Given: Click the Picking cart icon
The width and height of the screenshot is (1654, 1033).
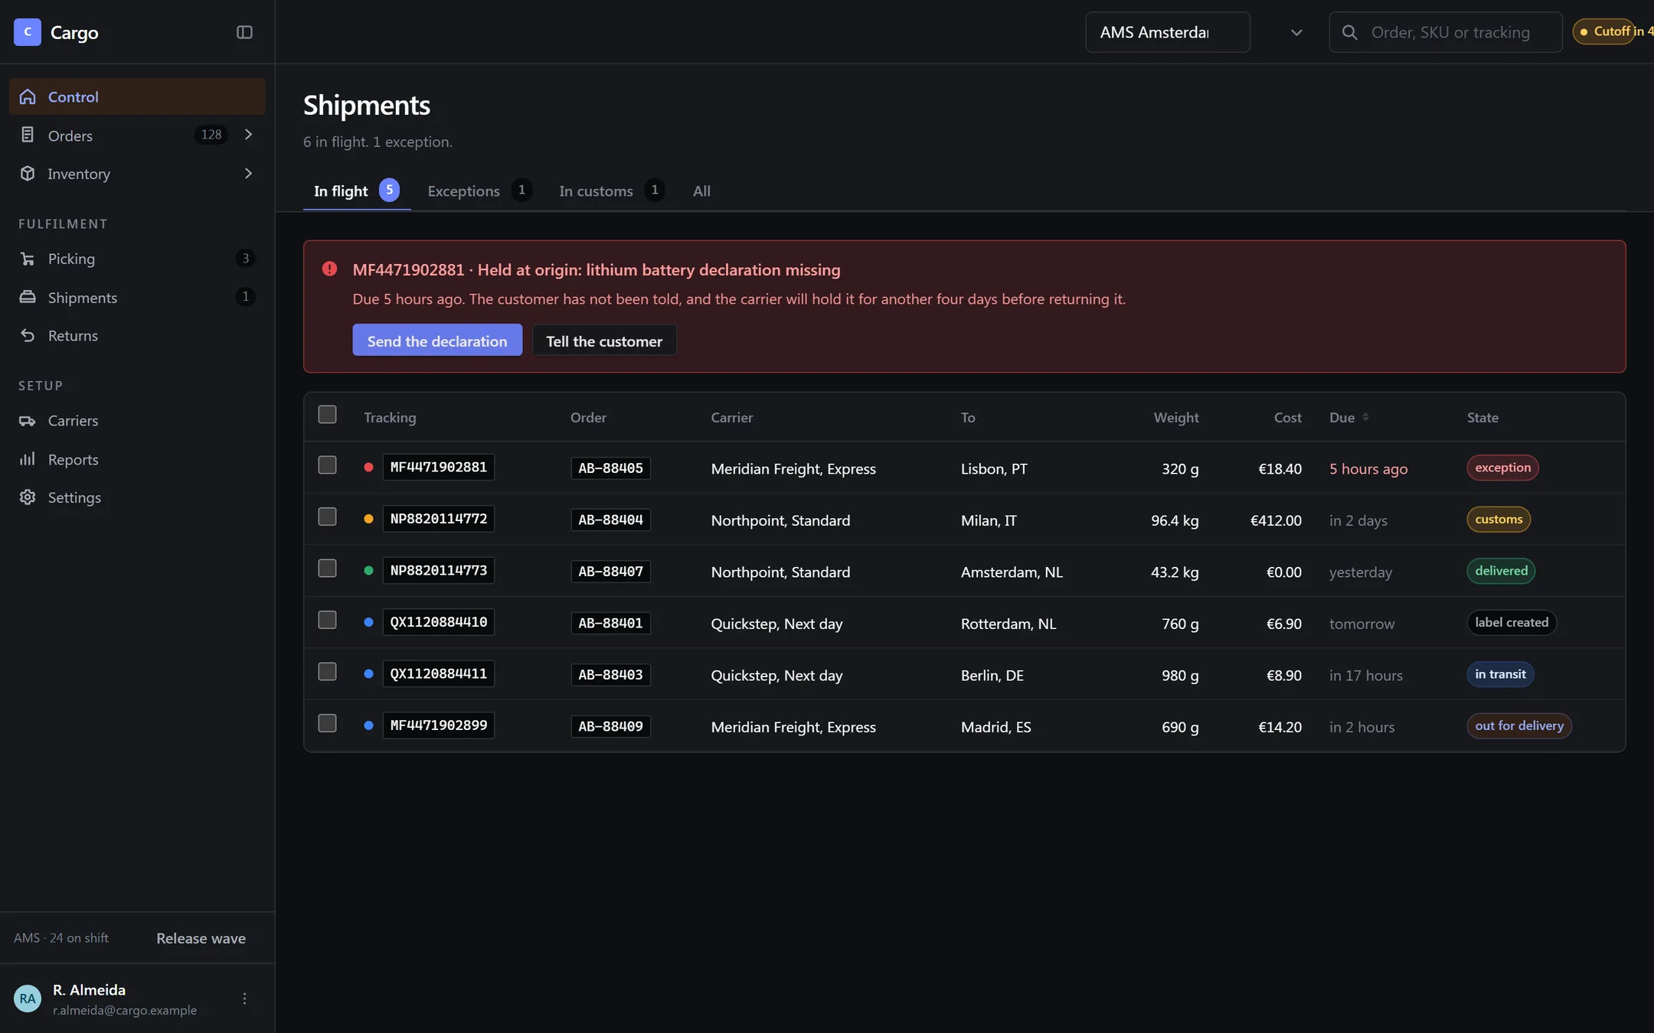Looking at the screenshot, I should pyautogui.click(x=28, y=259).
